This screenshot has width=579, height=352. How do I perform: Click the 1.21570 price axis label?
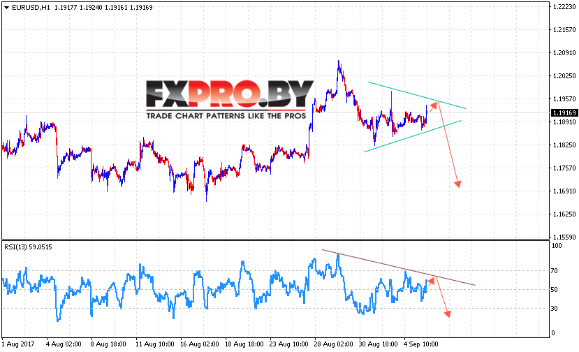(x=564, y=29)
